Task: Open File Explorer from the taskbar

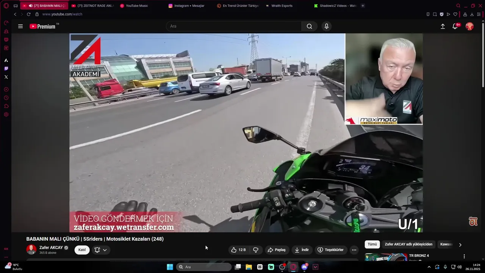Action: coord(249,267)
